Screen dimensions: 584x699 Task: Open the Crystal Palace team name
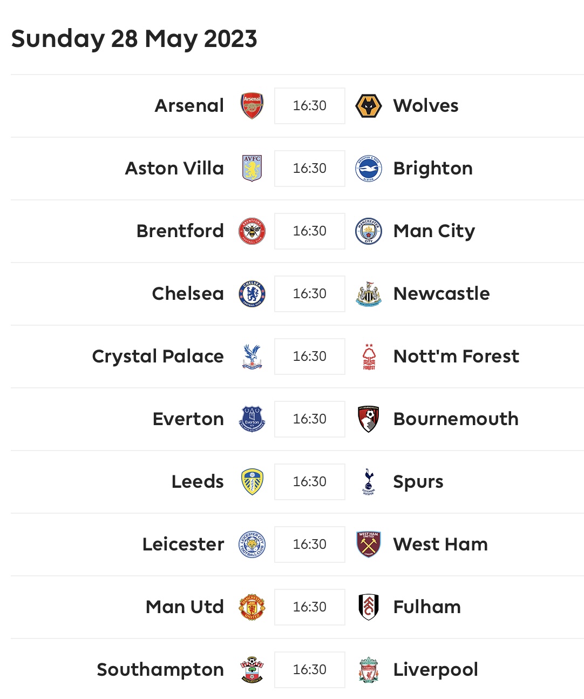(158, 357)
